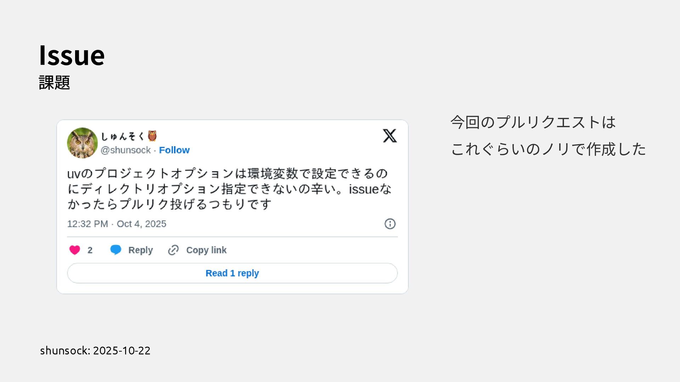Click the しゅんそく display name
This screenshot has width=680, height=382.
point(123,137)
